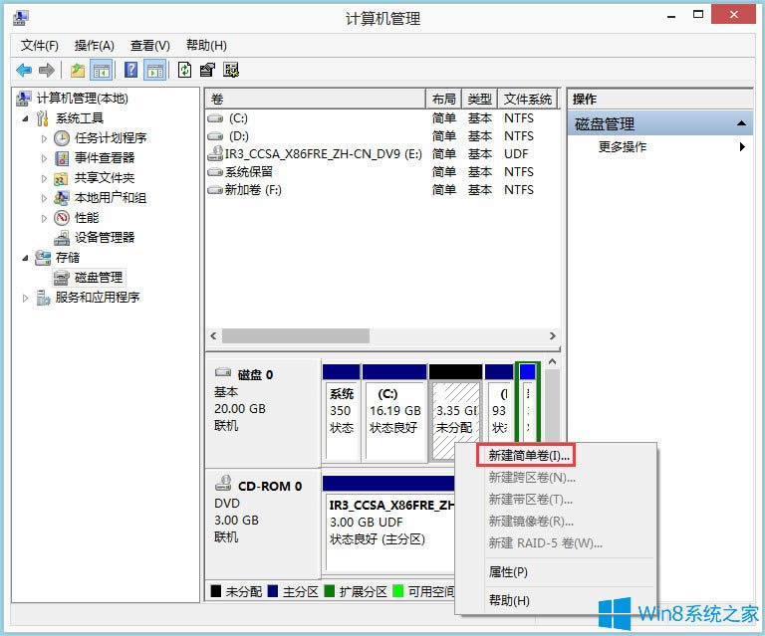Screen dimensions: 765x636
Task: Click the black 未分配 legend swatch
Action: (215, 591)
